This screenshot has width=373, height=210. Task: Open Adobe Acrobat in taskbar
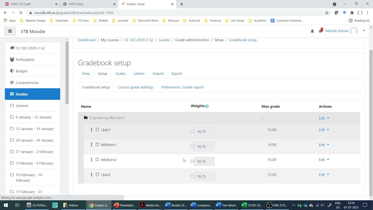[150, 205]
